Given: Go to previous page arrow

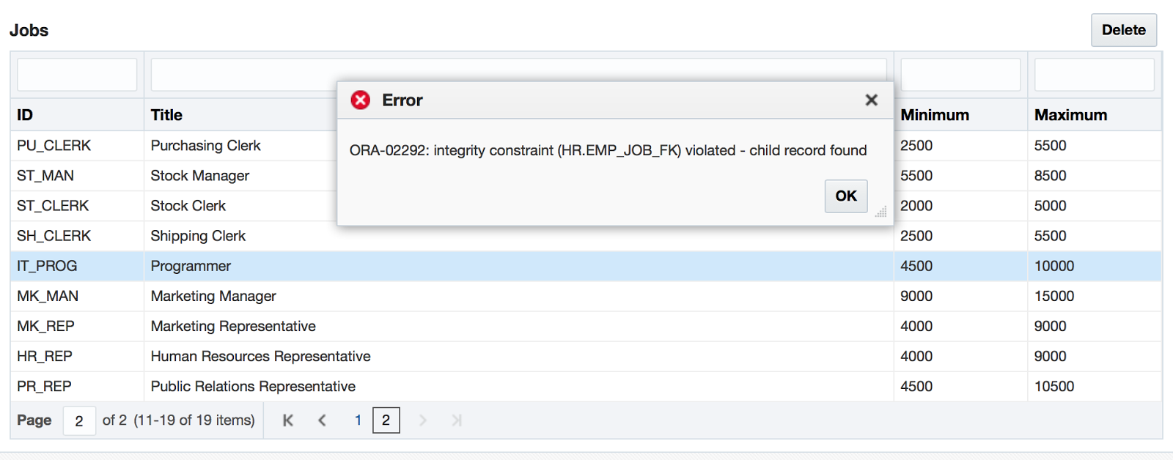Looking at the screenshot, I should click(x=322, y=420).
